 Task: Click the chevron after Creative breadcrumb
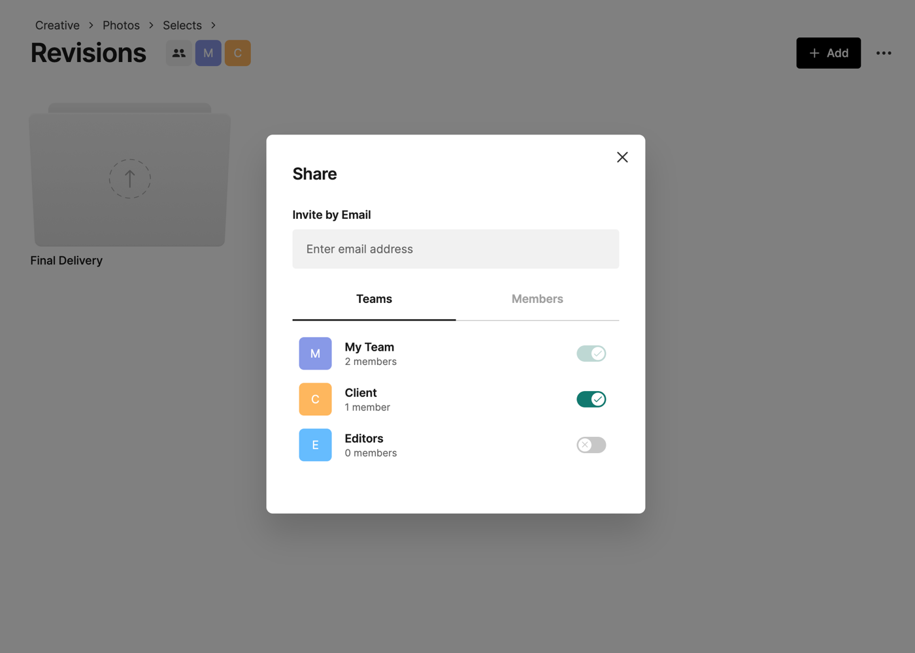click(91, 25)
